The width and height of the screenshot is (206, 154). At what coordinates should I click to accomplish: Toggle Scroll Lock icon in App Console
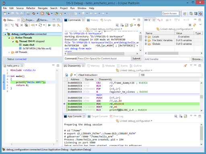(x=185, y=116)
